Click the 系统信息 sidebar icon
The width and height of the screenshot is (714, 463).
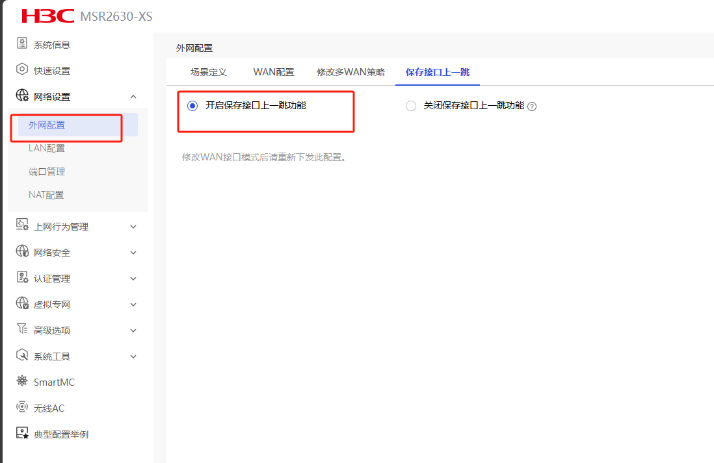click(x=22, y=44)
